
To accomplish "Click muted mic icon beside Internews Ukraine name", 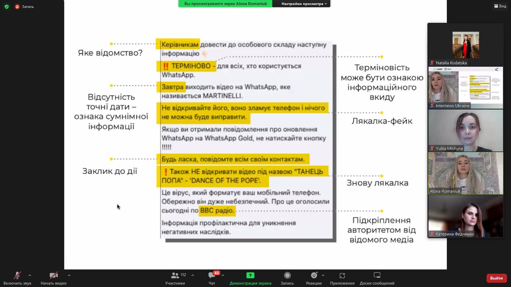I will click(x=432, y=106).
